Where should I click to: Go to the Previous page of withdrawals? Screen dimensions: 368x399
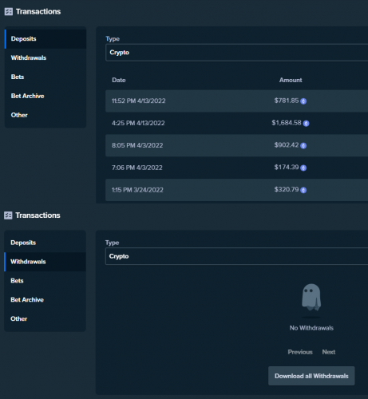pos(300,352)
